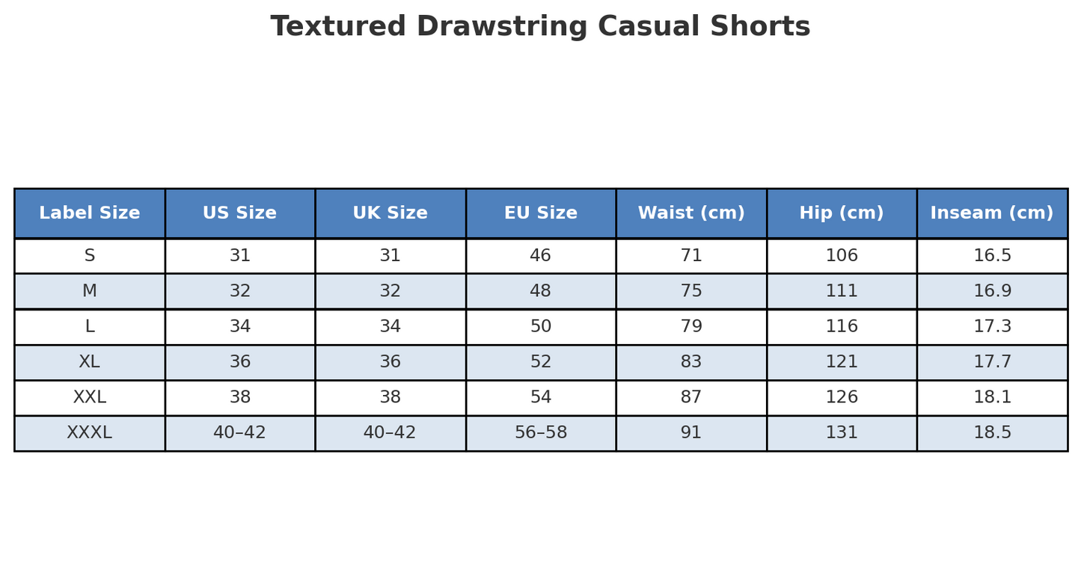
Task: Click the Waist (cm) column header
Action: click(690, 213)
